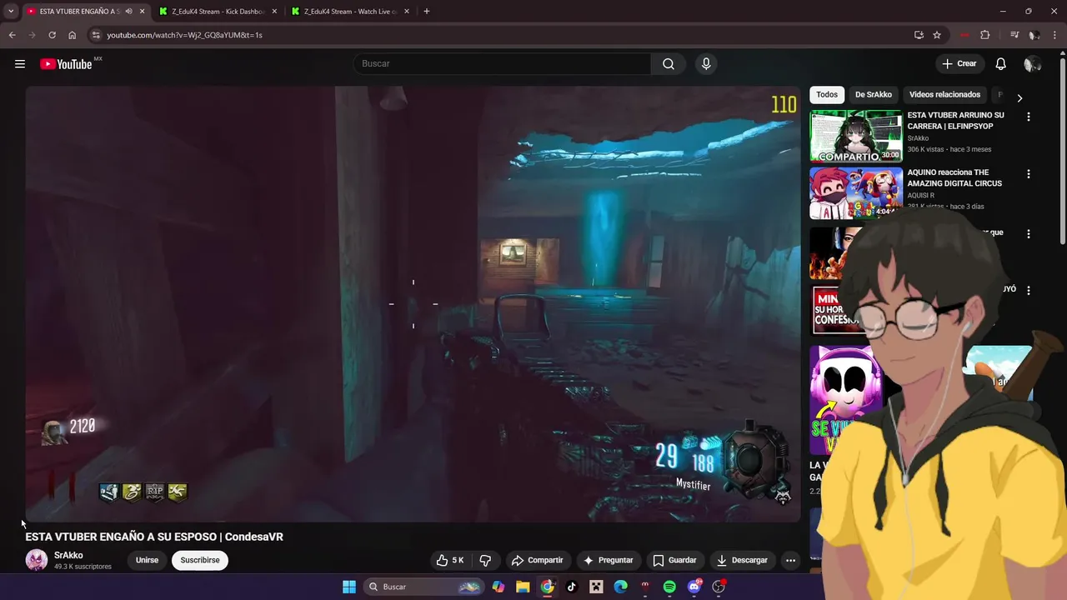This screenshot has width=1067, height=600.
Task: Open File Explorer from the taskbar
Action: 523,587
